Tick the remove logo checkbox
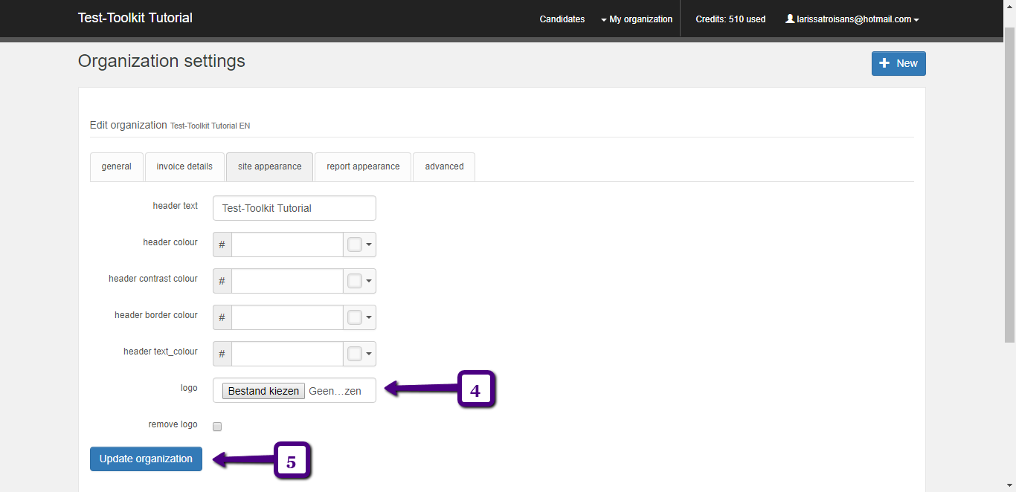 tap(217, 427)
